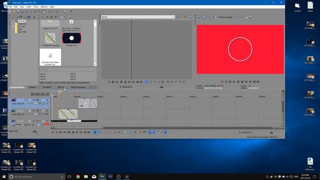Open the Edit Tool options dropdown arrow
320x180 pixels.
[98, 132]
